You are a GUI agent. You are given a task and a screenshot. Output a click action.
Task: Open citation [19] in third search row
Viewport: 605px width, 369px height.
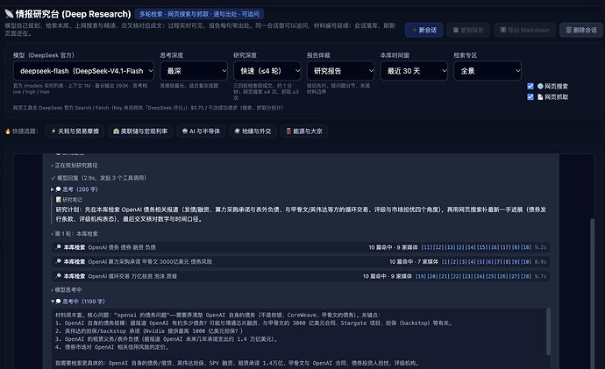(x=421, y=276)
